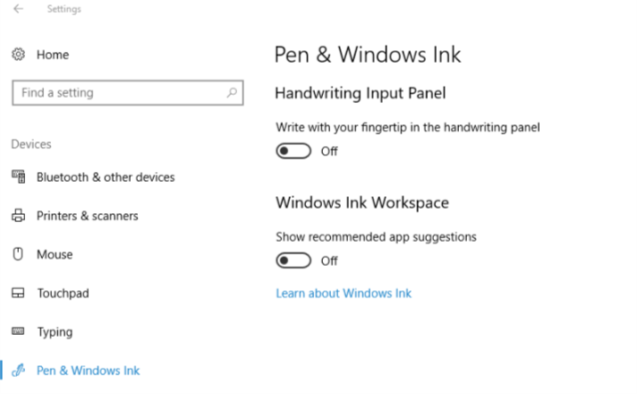
Task: Go to Printers & scanners settings
Action: 88,216
